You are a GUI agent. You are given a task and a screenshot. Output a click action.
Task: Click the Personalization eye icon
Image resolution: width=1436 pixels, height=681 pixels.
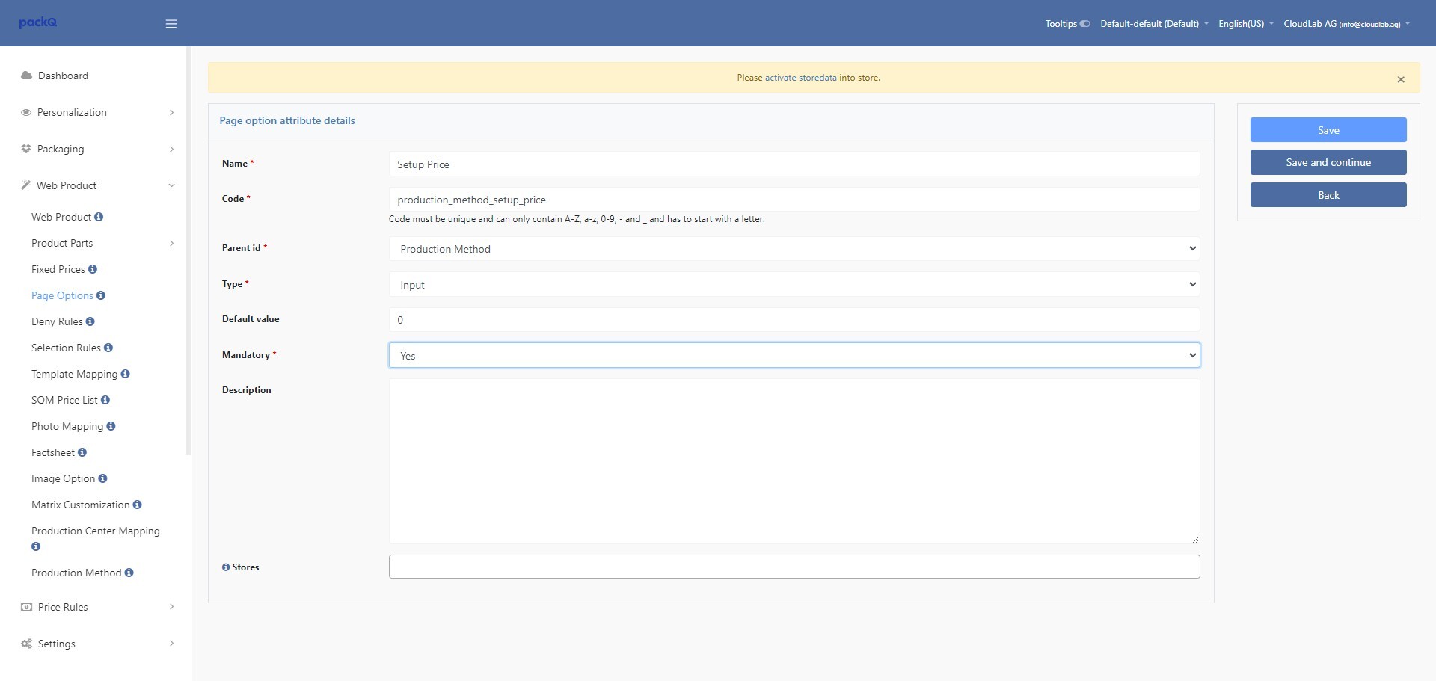[26, 112]
